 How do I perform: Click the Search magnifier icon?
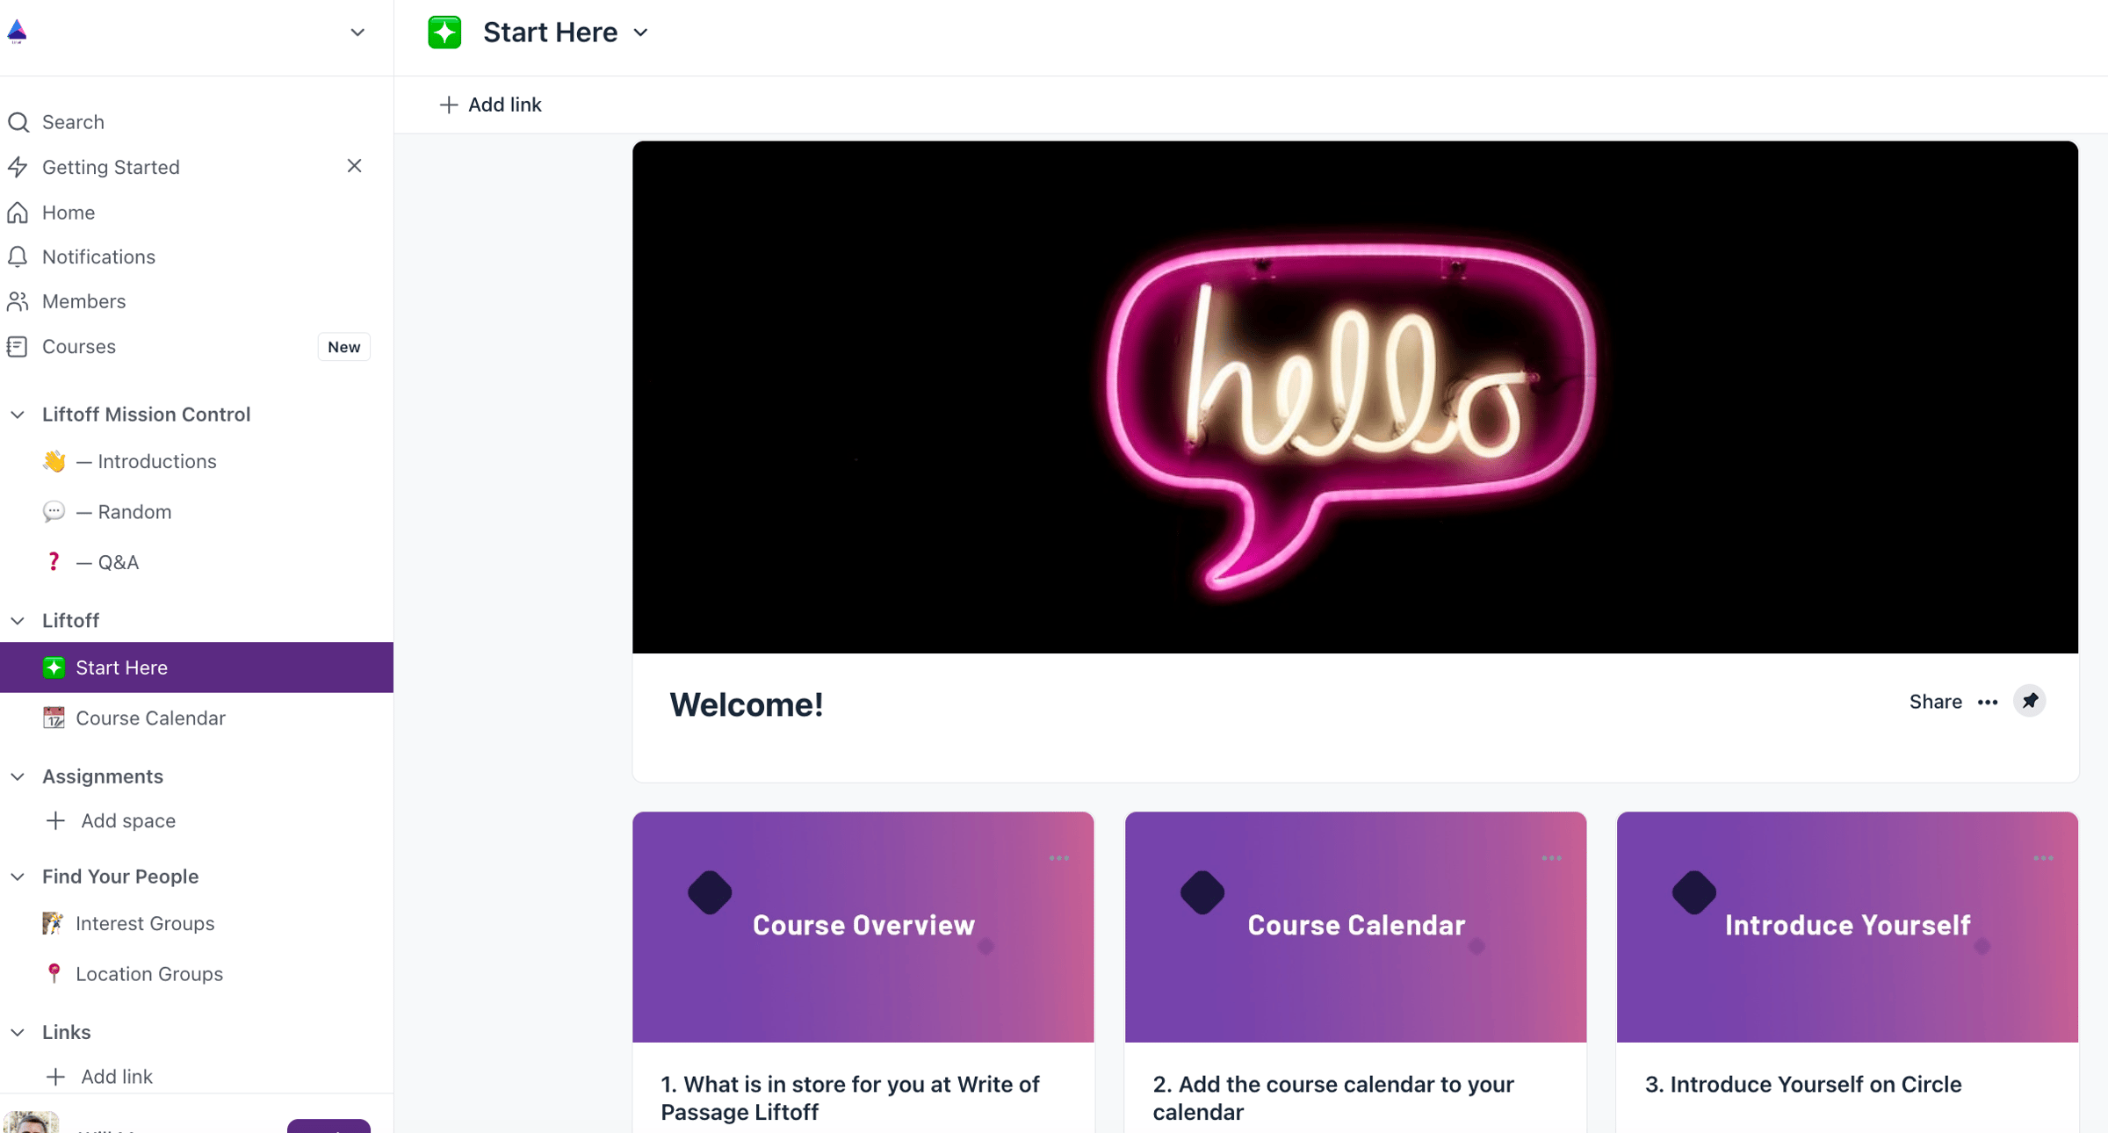pos(18,122)
